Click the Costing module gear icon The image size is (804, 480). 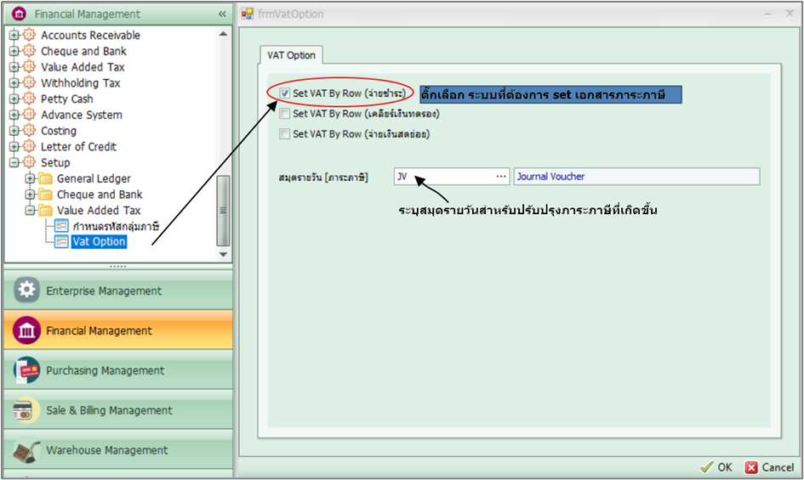pyautogui.click(x=30, y=131)
